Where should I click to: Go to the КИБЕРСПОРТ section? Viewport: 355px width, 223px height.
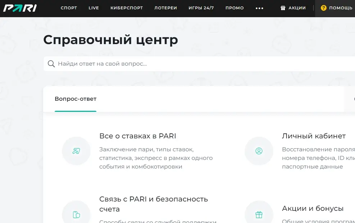127,8
